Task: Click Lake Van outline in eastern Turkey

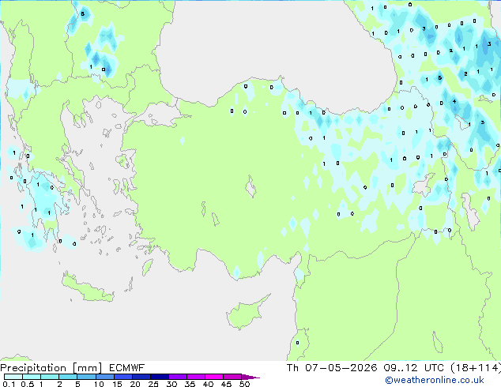Action: tap(424, 185)
